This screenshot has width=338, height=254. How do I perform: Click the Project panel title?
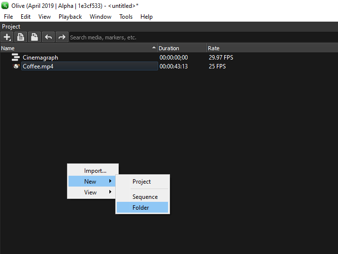point(11,27)
